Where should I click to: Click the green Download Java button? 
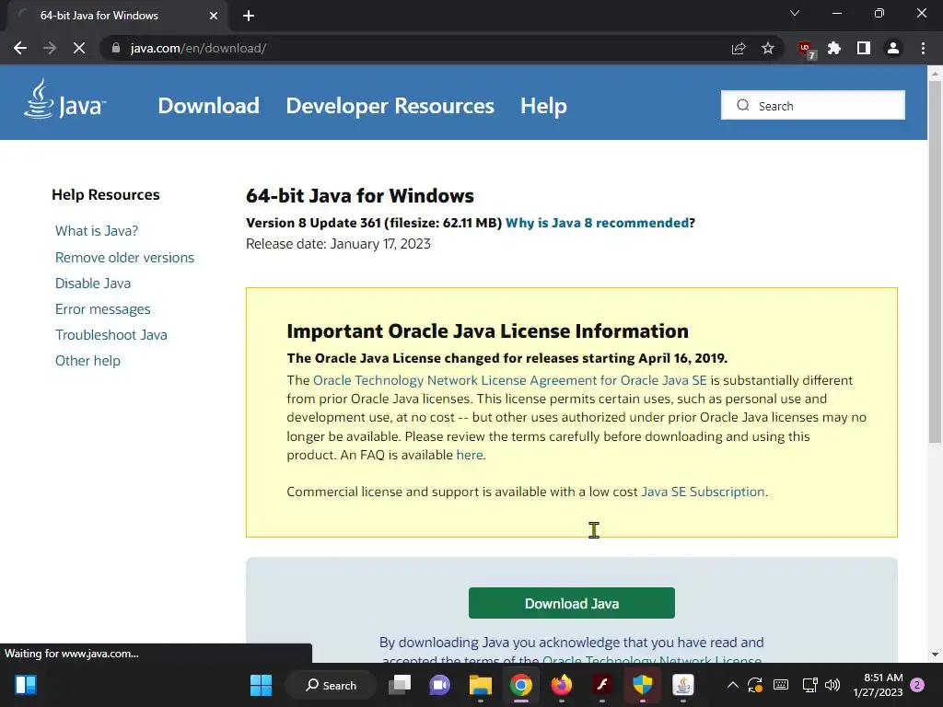(x=571, y=603)
